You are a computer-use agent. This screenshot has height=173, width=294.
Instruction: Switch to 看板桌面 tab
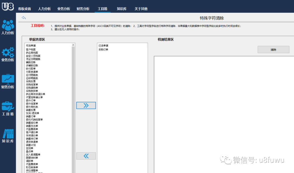24,9
